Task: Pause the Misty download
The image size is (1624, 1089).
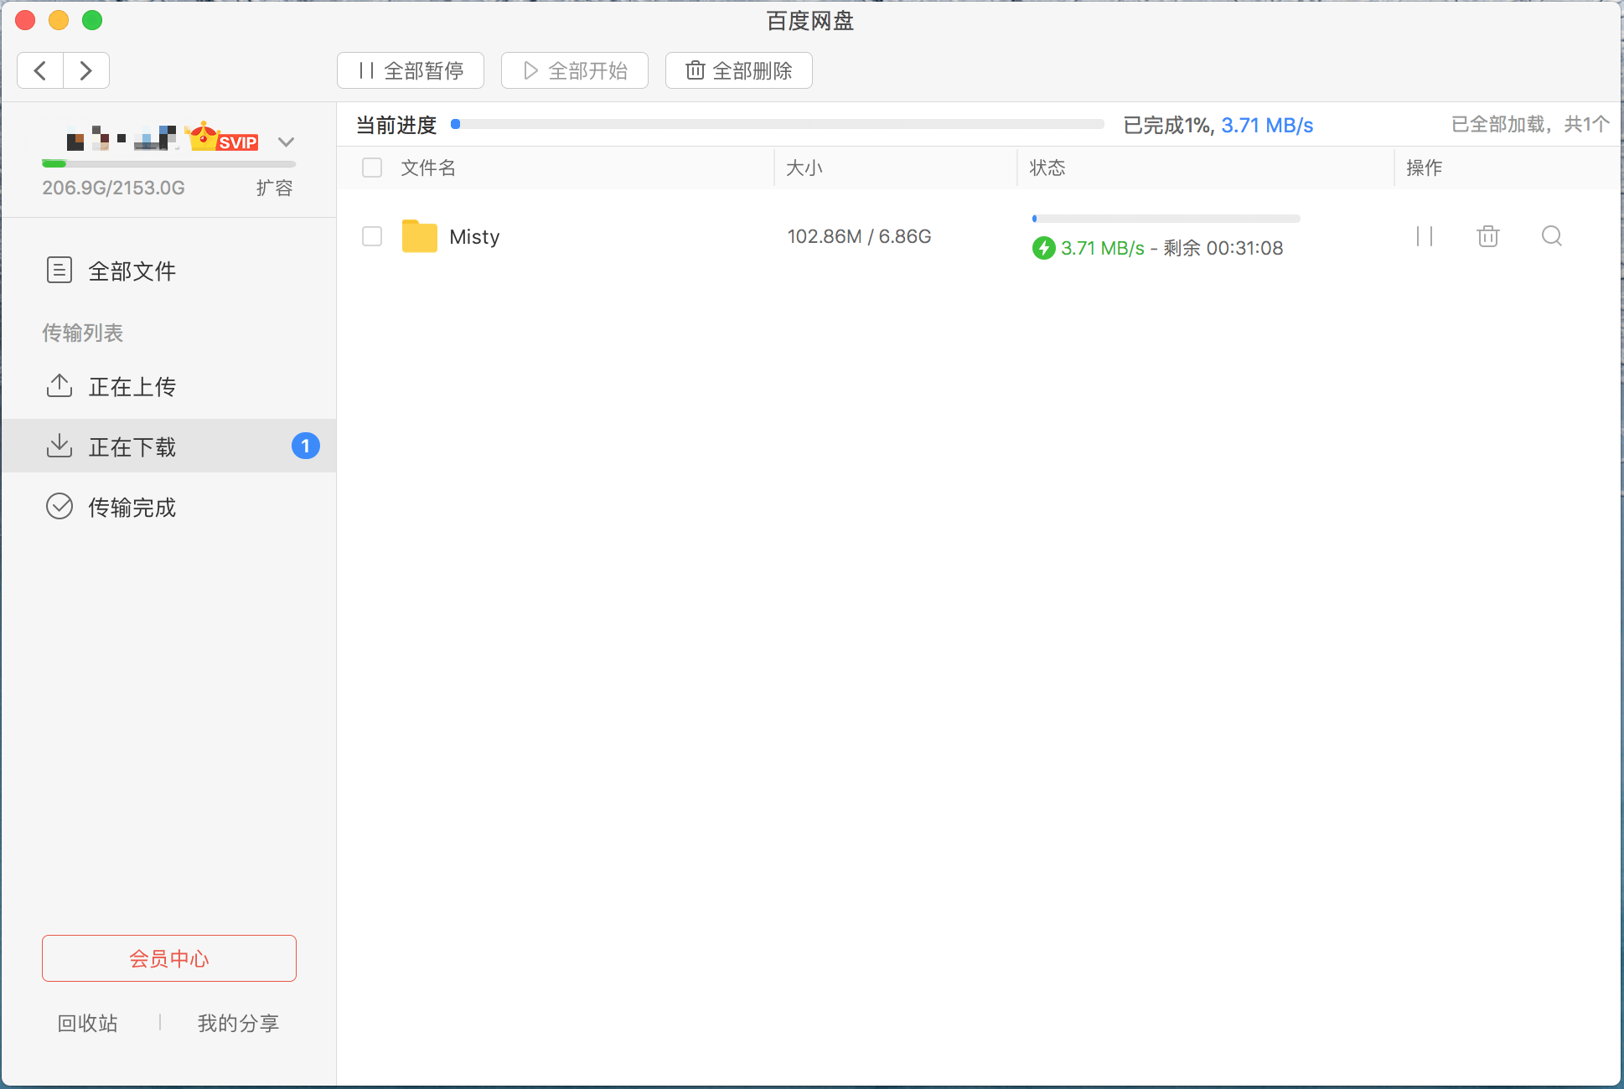Action: tap(1424, 236)
